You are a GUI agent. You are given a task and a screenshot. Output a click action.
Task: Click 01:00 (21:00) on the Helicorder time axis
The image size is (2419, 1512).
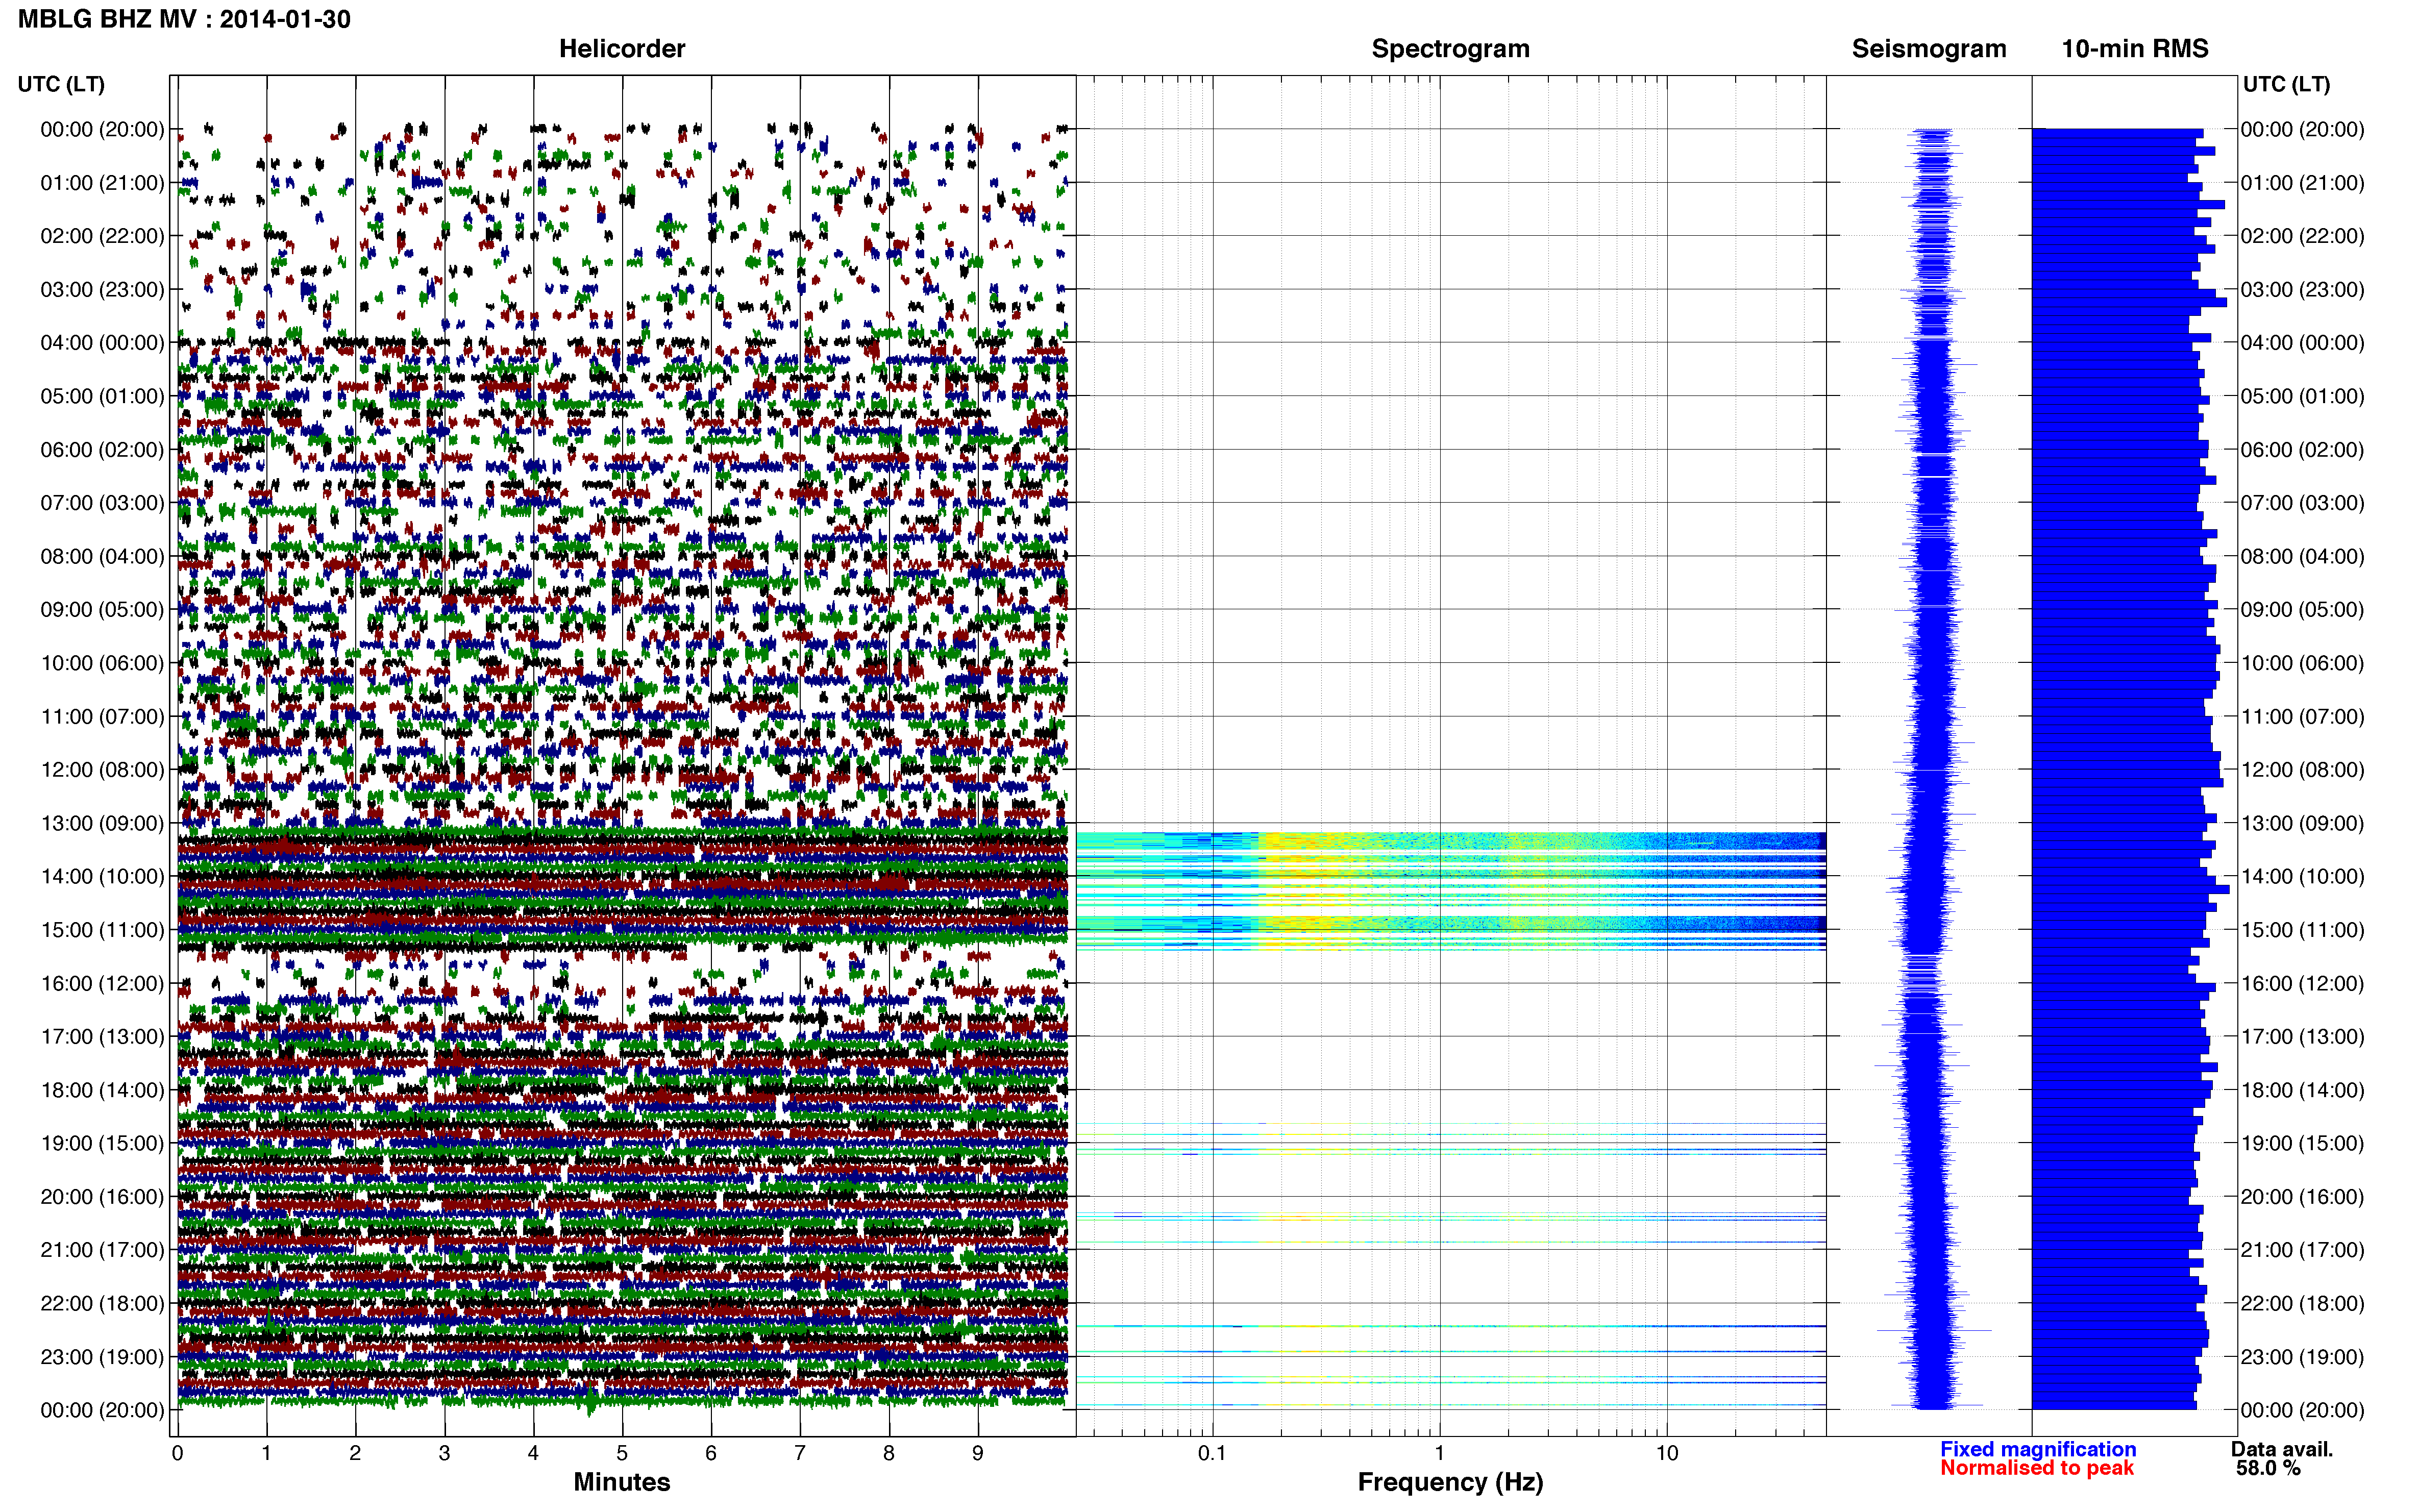pyautogui.click(x=102, y=182)
